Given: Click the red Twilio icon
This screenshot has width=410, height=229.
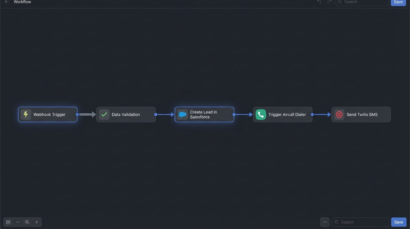Looking at the screenshot, I should tap(339, 114).
